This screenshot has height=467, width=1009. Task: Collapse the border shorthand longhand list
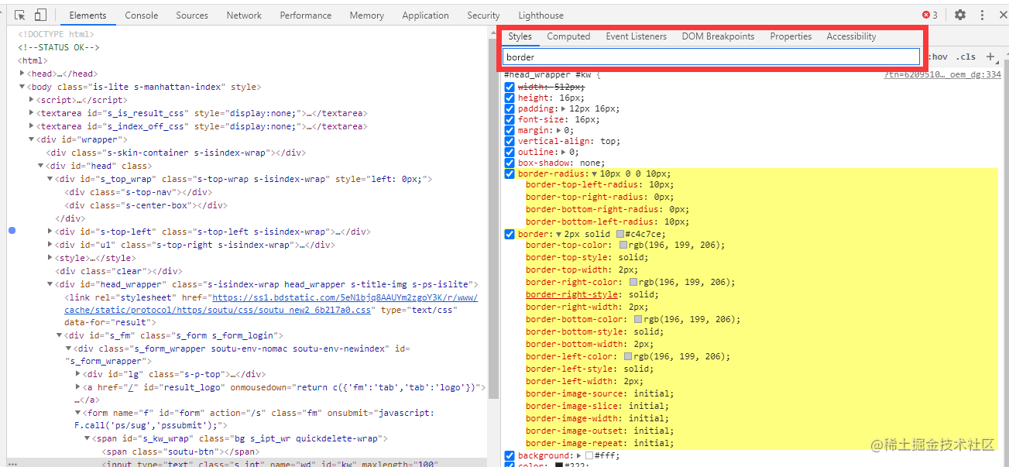click(558, 235)
